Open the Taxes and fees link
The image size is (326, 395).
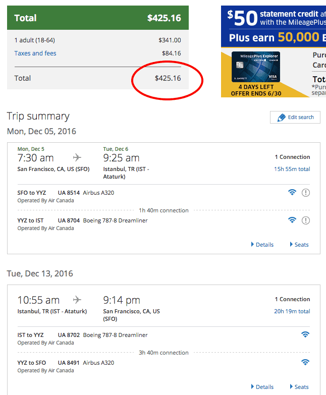pos(35,53)
